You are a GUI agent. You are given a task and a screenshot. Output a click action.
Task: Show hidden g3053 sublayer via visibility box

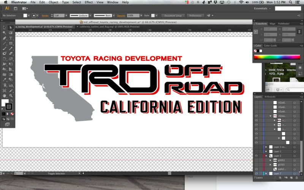256,160
